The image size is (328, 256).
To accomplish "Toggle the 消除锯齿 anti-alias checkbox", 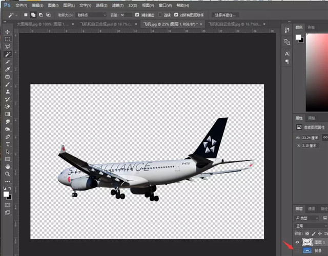I will point(136,15).
